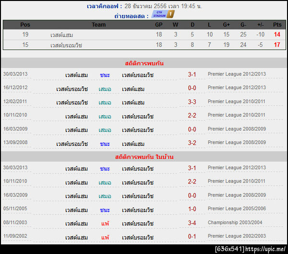Click the 0-1 score
Screen dimensions: 288x254
point(192,236)
